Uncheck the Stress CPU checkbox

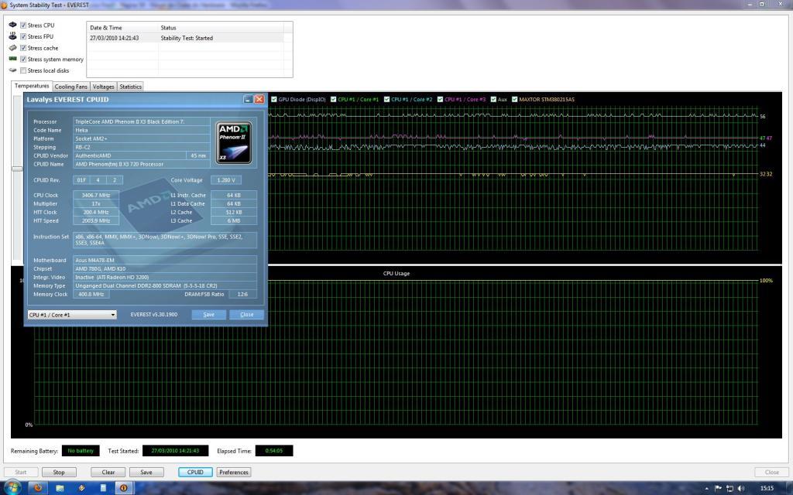coord(23,25)
